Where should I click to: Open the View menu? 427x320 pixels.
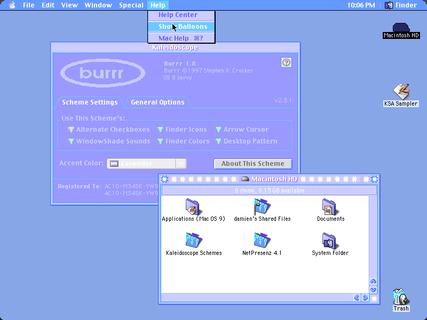(69, 5)
